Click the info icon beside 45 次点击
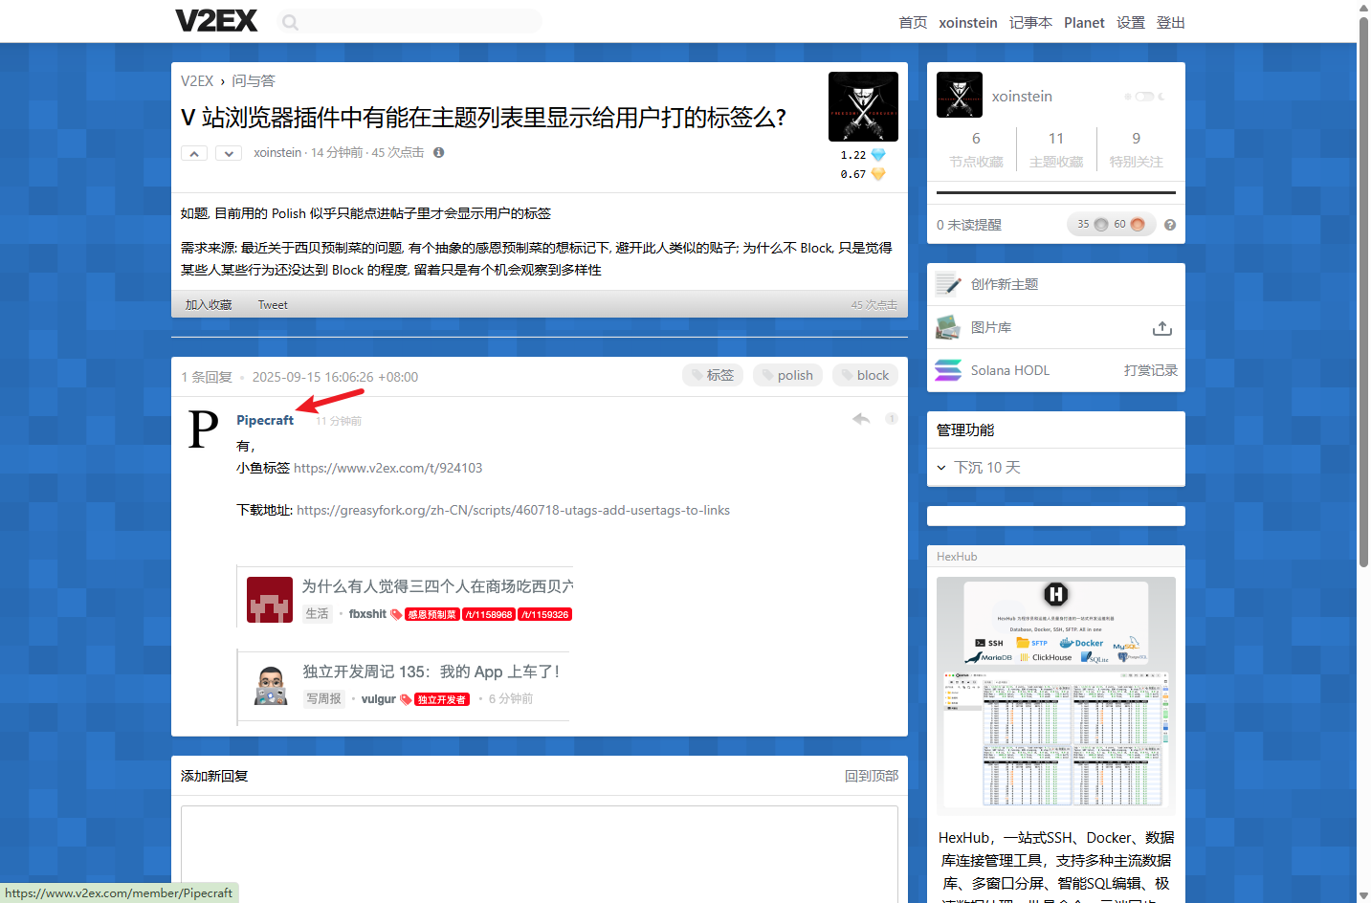The height and width of the screenshot is (903, 1371). click(x=438, y=153)
